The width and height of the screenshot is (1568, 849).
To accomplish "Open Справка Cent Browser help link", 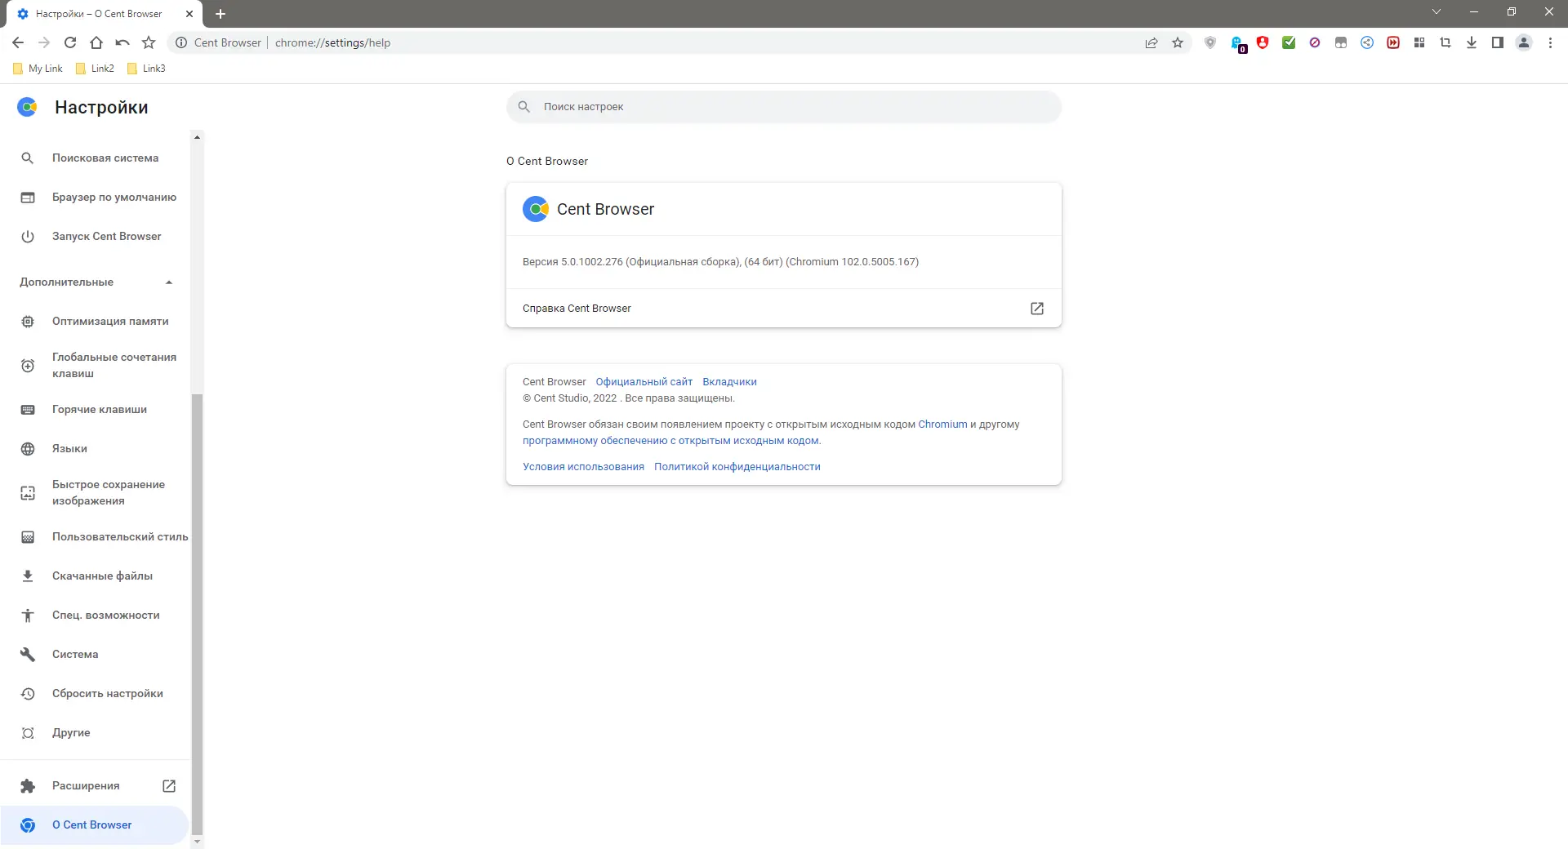I will 784,309.
